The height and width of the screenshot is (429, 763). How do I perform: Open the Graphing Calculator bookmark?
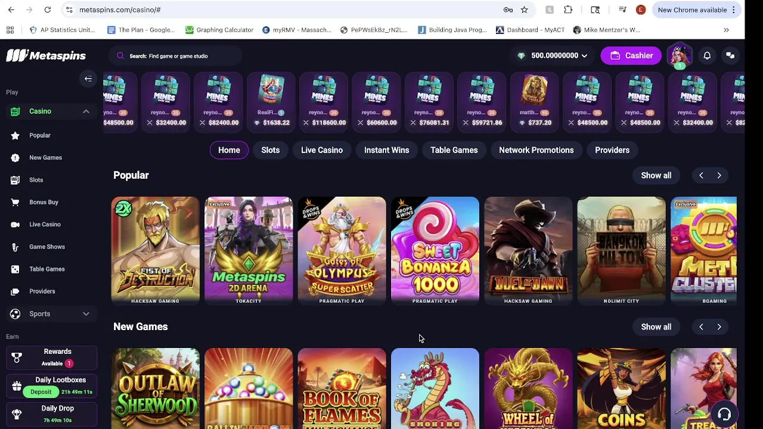(219, 30)
